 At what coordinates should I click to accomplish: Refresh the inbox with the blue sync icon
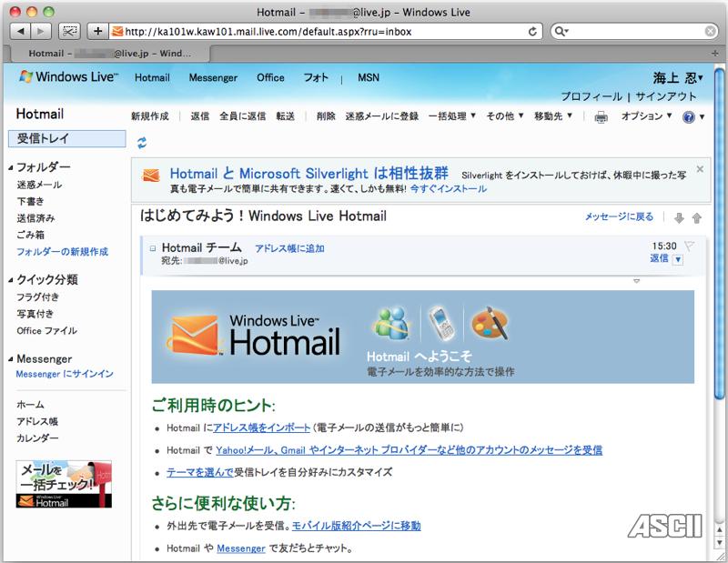coord(142,143)
